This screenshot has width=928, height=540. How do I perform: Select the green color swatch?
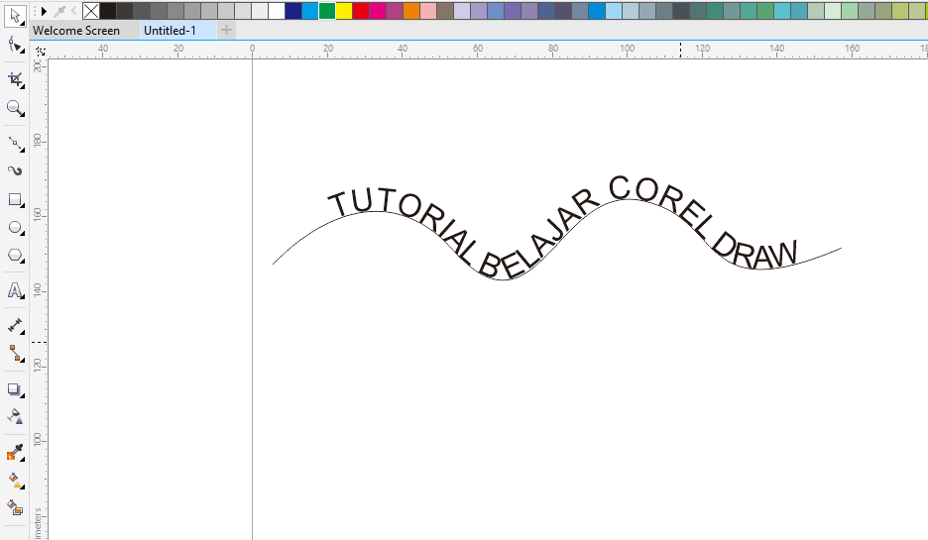[x=327, y=11]
